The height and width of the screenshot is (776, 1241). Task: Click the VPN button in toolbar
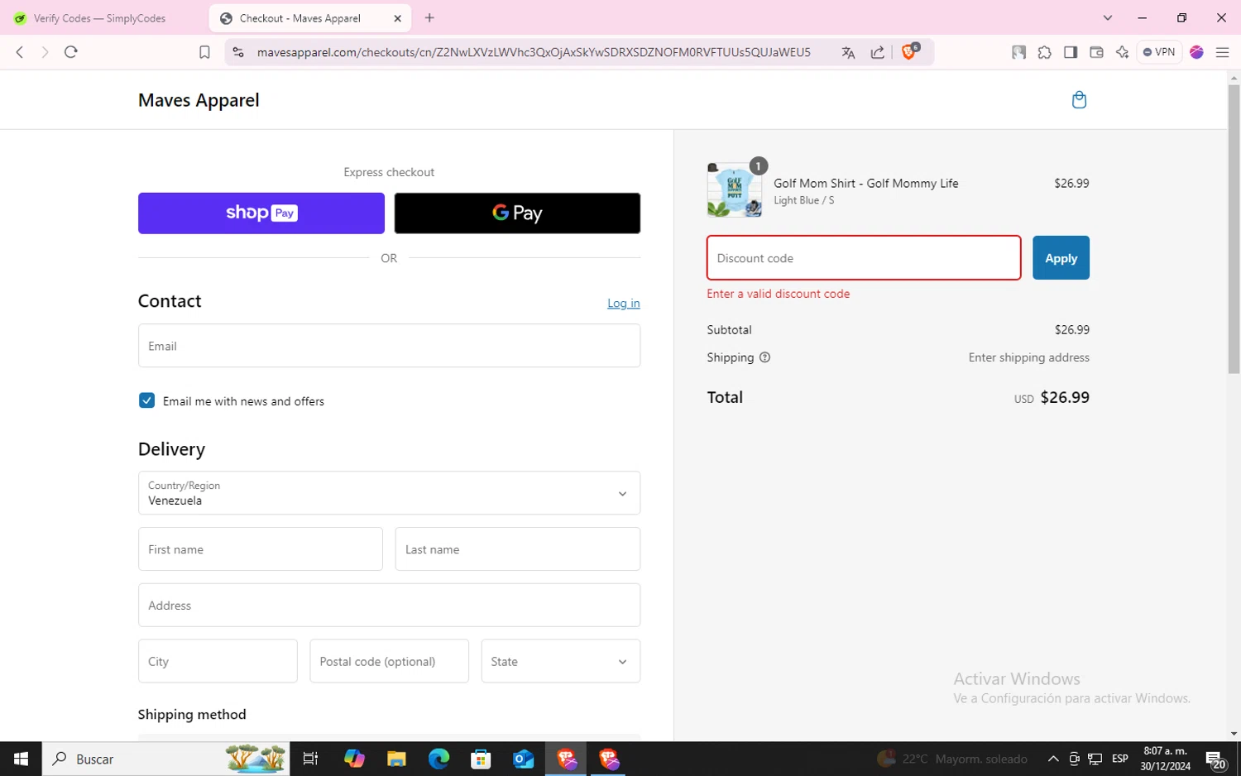coord(1159,52)
